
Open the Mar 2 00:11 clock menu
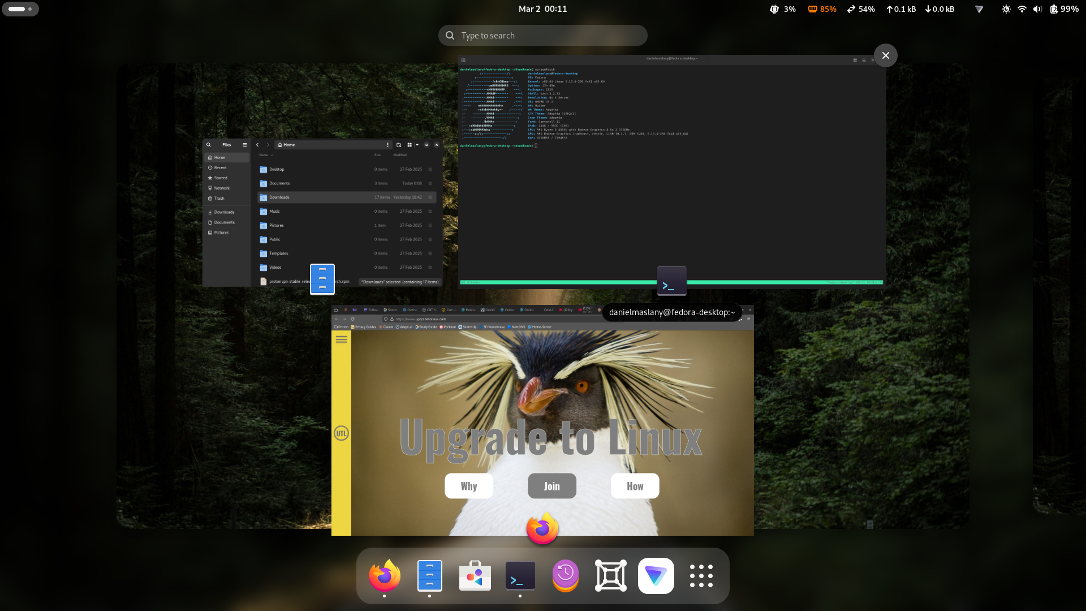542,9
